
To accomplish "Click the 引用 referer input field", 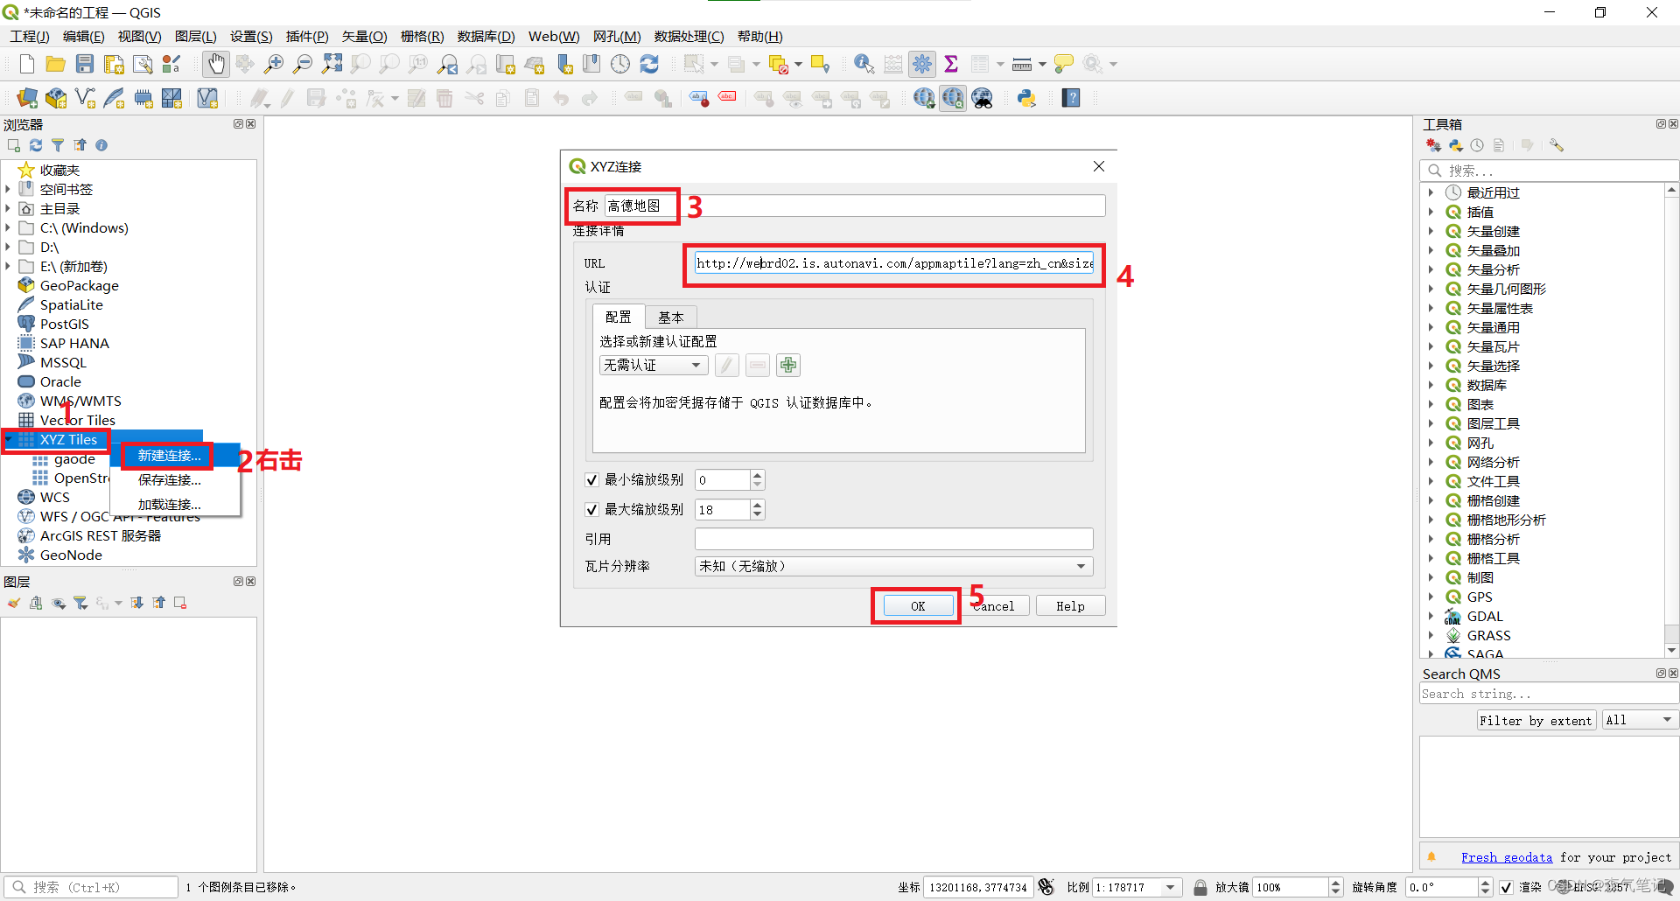I will click(x=893, y=539).
